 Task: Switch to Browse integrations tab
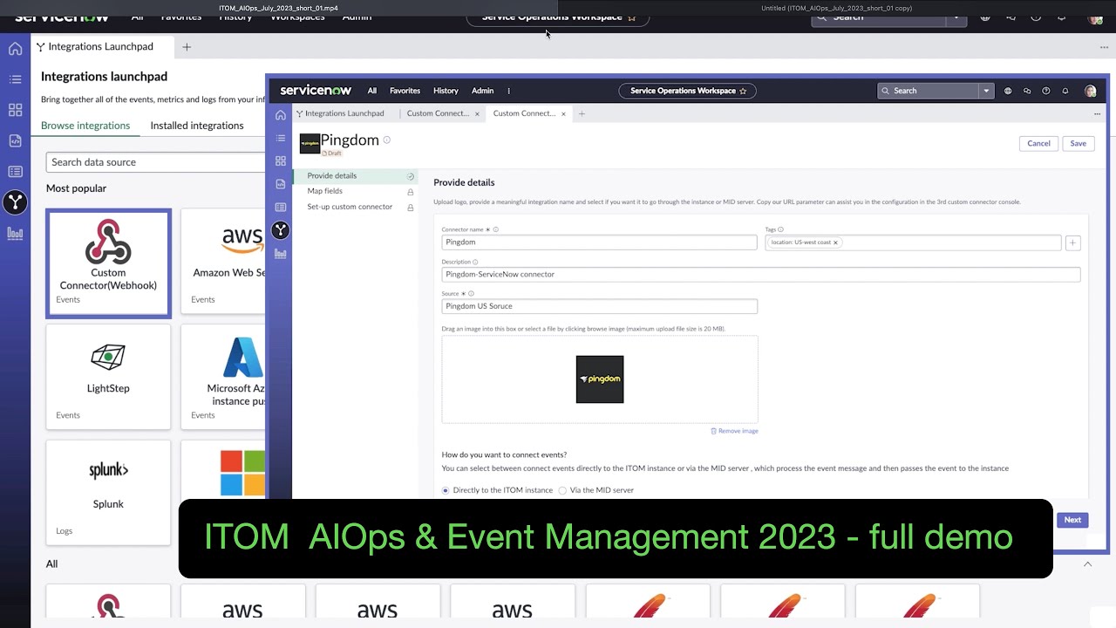point(85,126)
